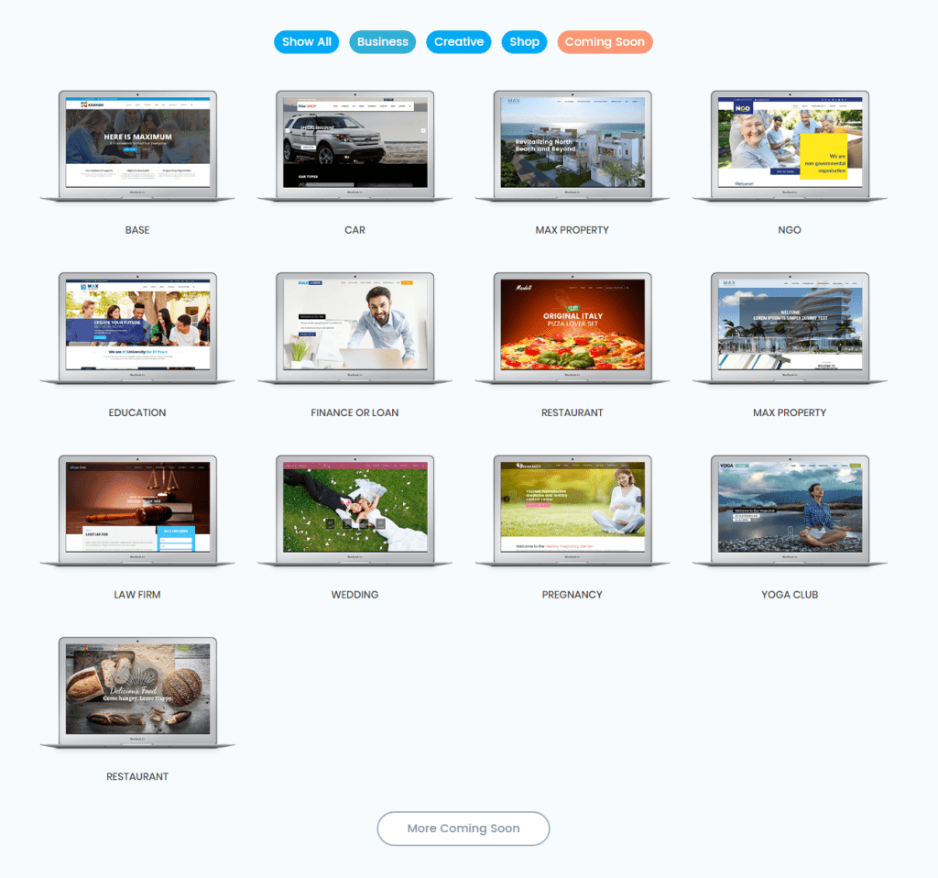Click the YOGA CLUB title label
The width and height of the screenshot is (938, 878).
(x=789, y=594)
